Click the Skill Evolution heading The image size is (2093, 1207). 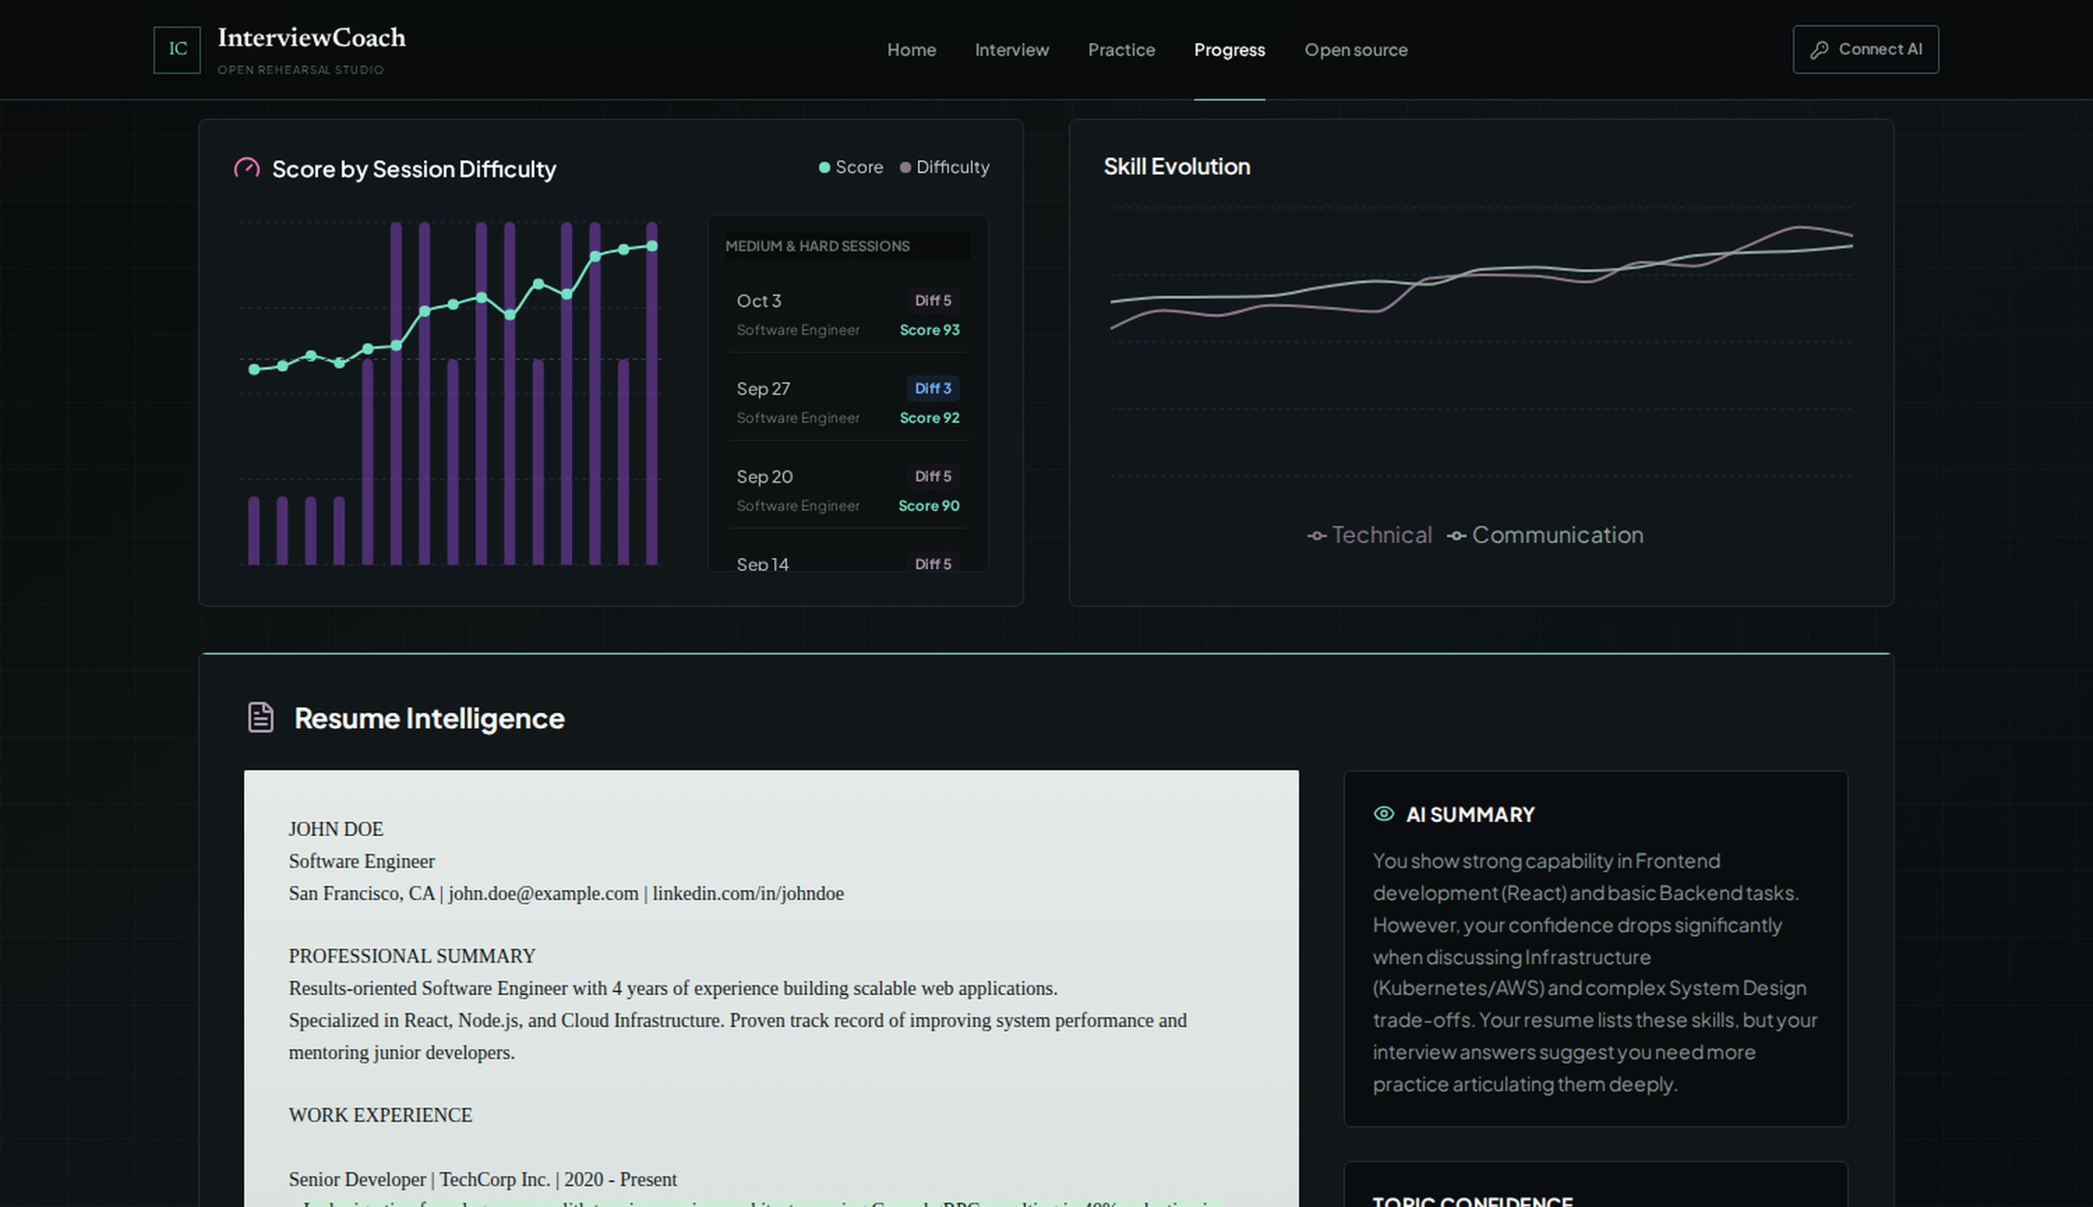click(1177, 166)
